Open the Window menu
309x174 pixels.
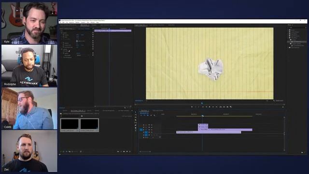tap(93, 22)
